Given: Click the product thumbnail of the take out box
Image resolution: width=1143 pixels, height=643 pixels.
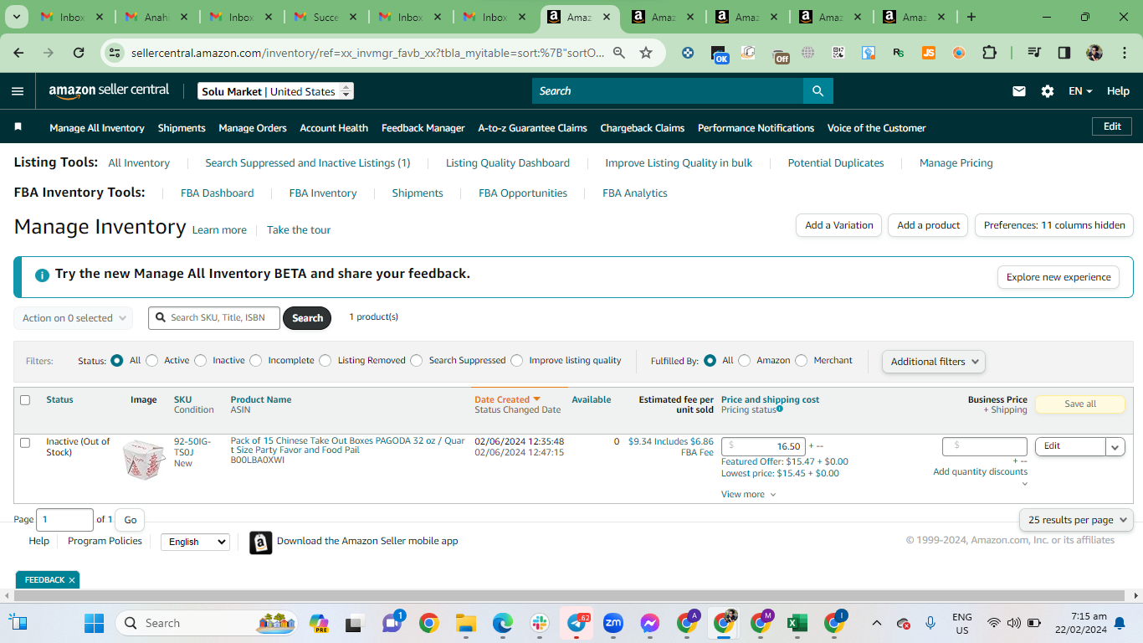Looking at the screenshot, I should click(x=144, y=459).
